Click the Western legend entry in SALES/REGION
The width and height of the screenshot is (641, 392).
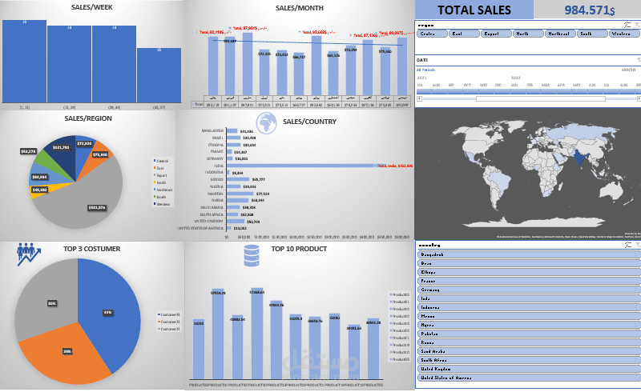click(162, 204)
